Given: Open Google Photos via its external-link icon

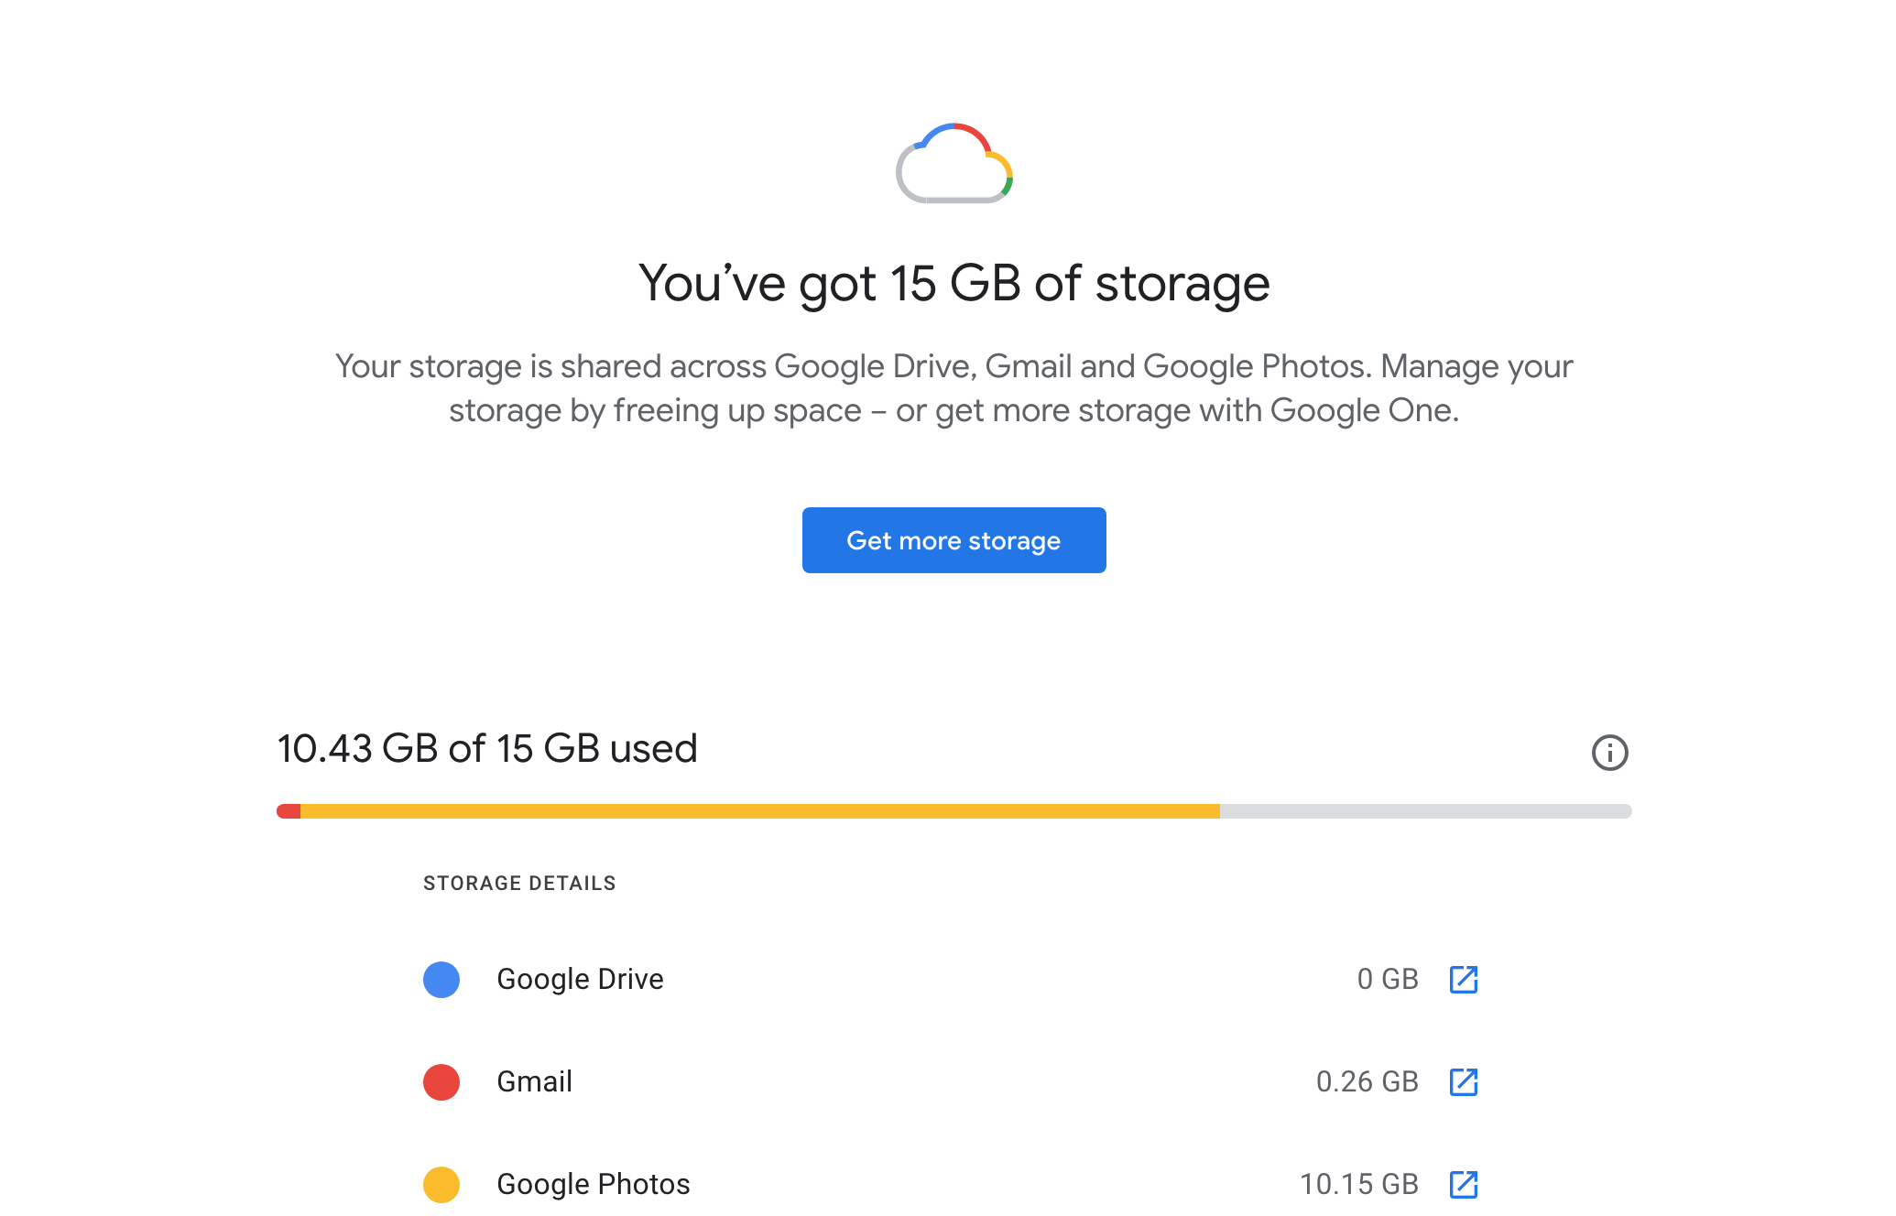Looking at the screenshot, I should point(1463,1184).
